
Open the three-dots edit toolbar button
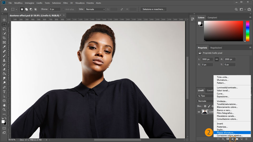(x=4, y=114)
